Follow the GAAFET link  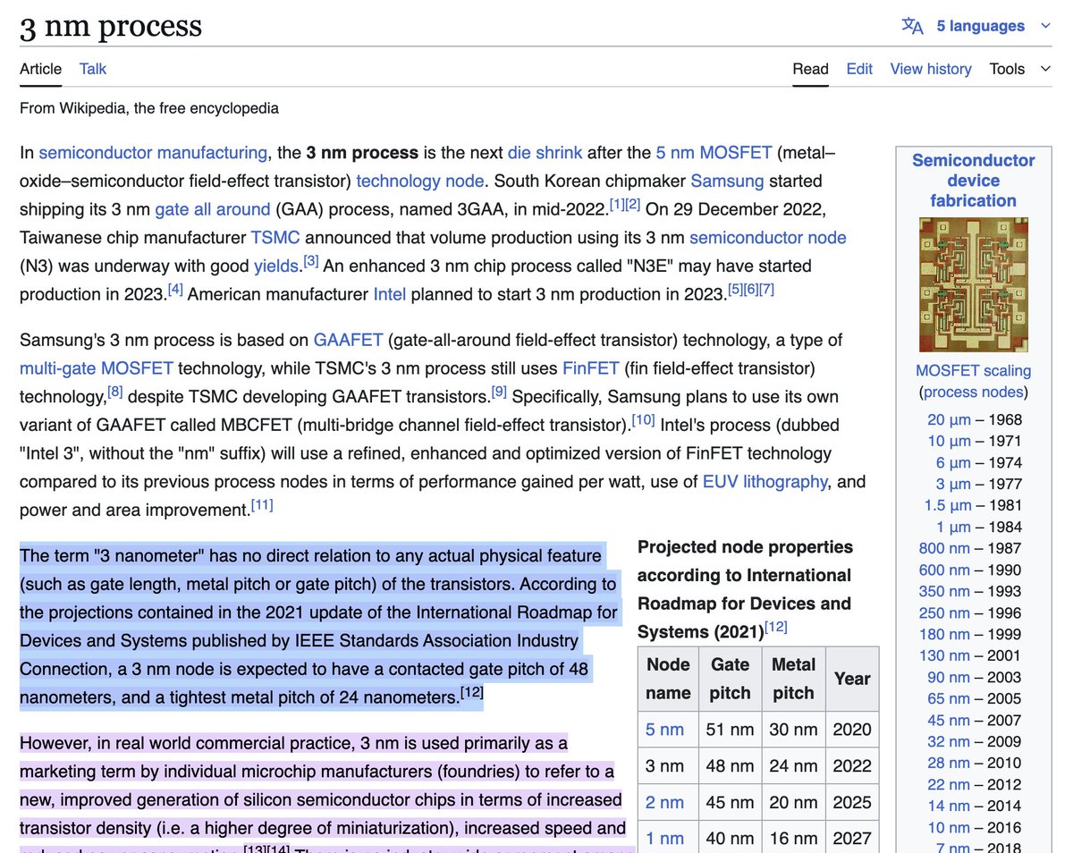coord(348,340)
